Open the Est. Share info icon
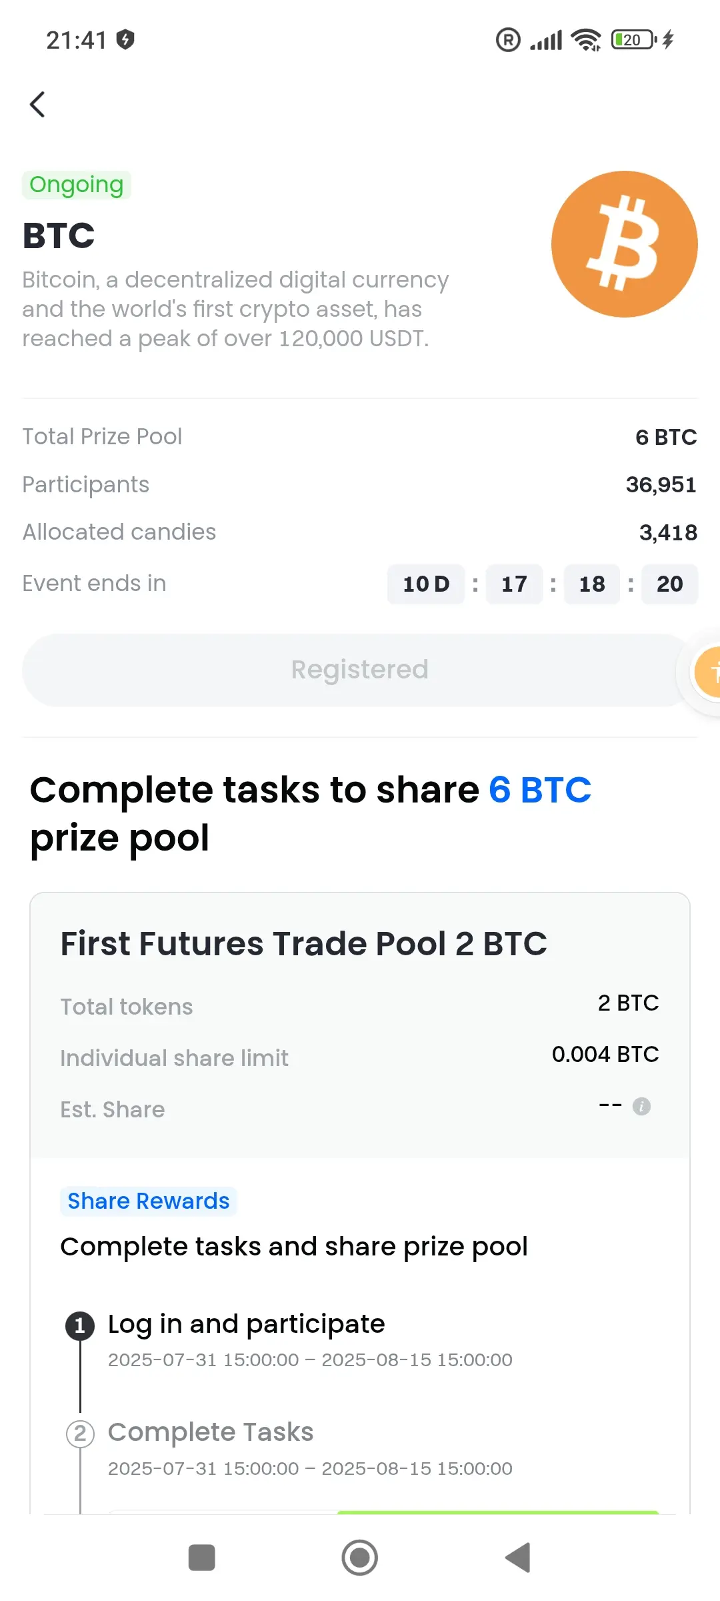720x1601 pixels. (641, 1106)
